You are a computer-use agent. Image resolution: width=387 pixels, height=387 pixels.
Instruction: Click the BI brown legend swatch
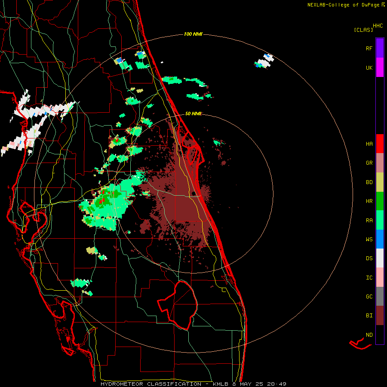(x=380, y=316)
